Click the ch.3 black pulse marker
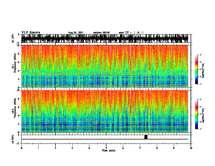 (x=146, y=137)
